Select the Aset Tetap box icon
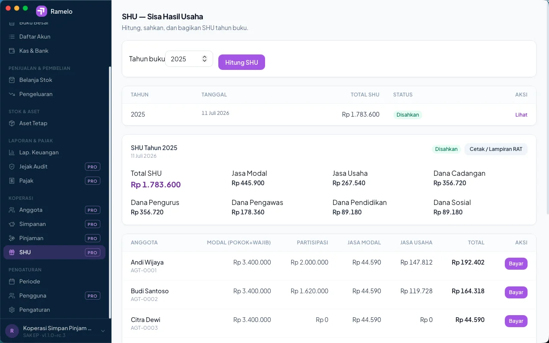Image resolution: width=549 pixels, height=343 pixels. click(x=12, y=123)
